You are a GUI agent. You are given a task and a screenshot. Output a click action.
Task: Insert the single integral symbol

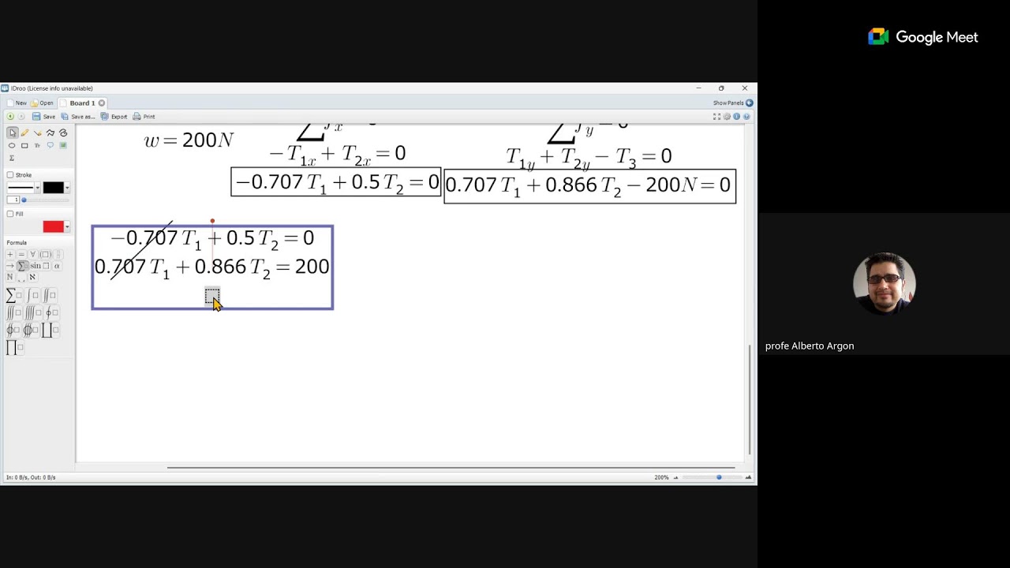(32, 295)
